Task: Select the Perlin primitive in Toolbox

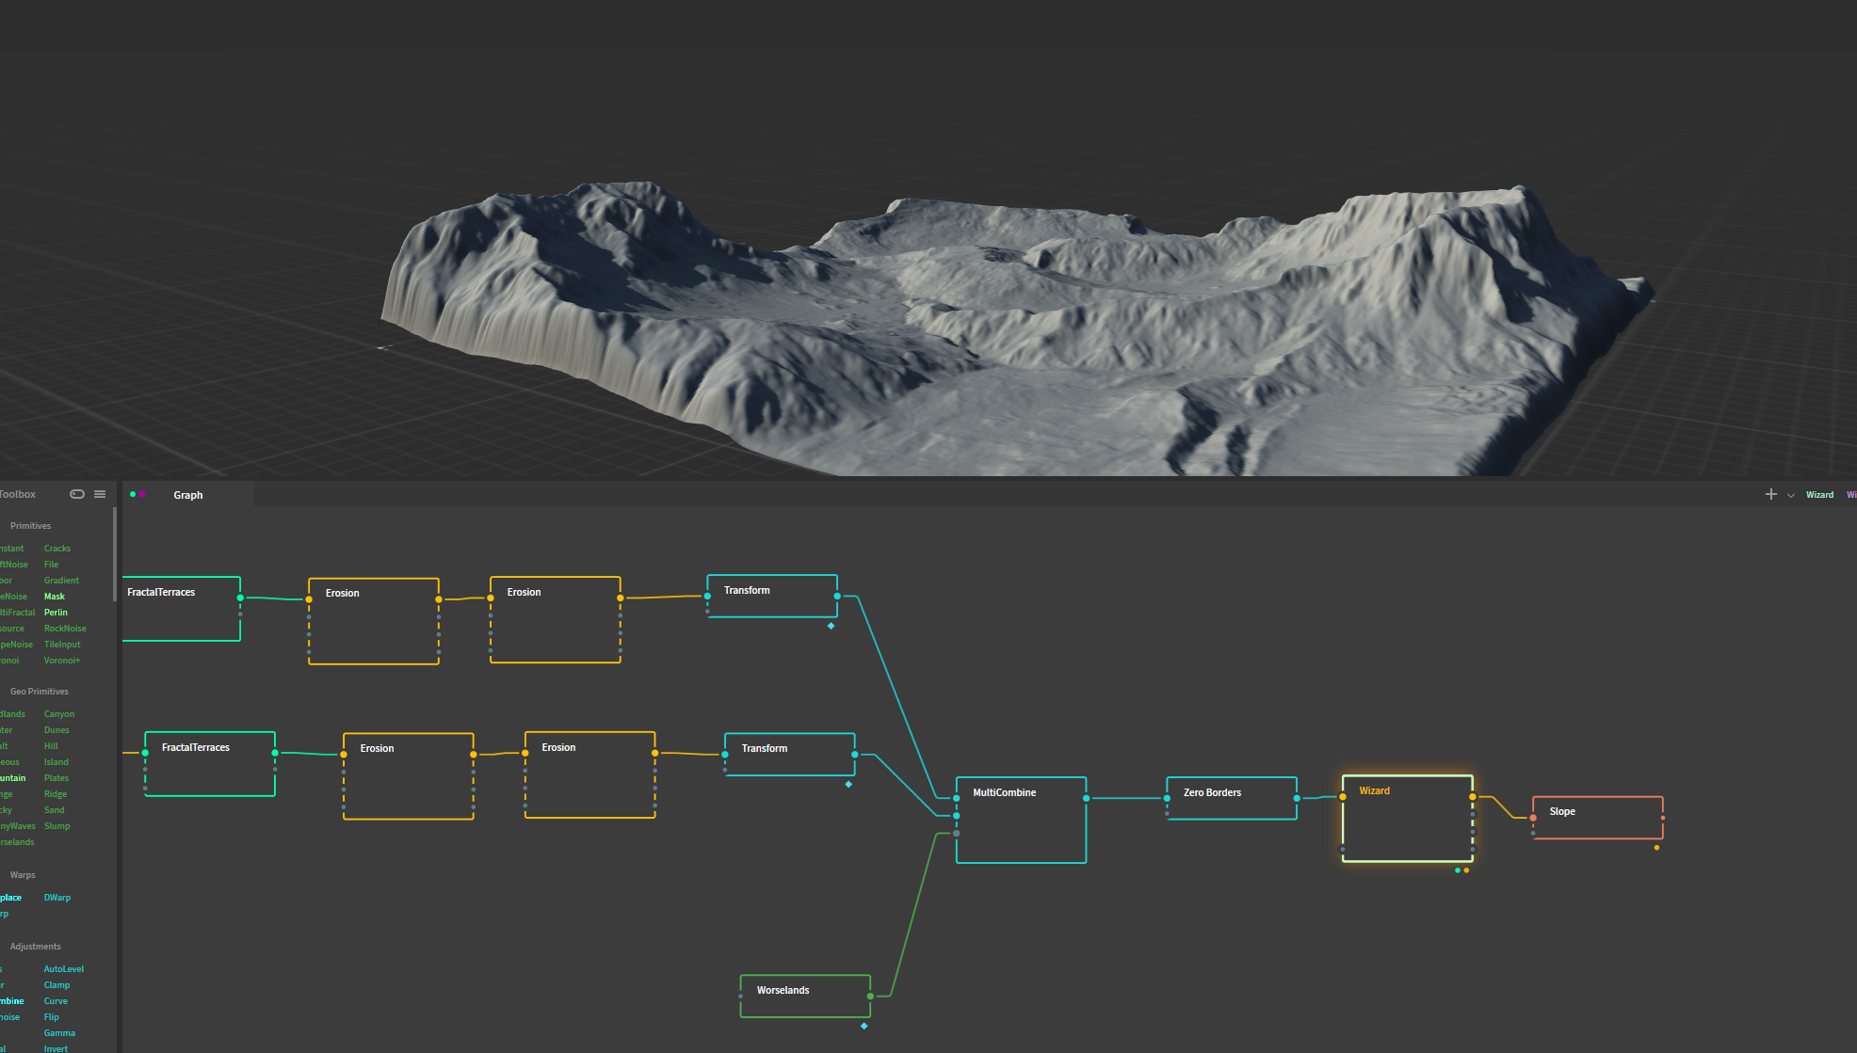Action: click(56, 613)
